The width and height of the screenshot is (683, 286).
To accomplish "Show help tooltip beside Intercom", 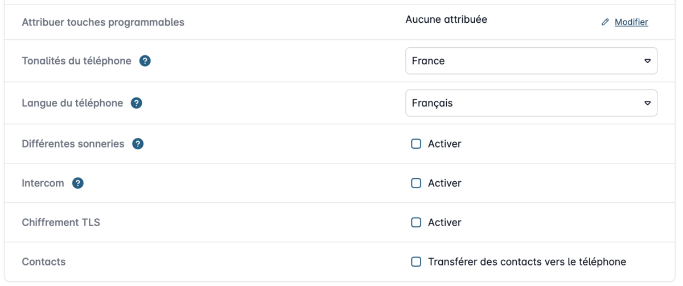I will coord(78,183).
